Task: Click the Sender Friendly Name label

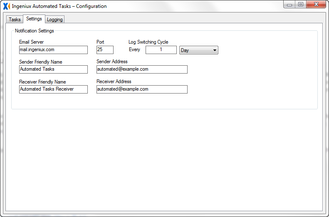Action: point(41,62)
